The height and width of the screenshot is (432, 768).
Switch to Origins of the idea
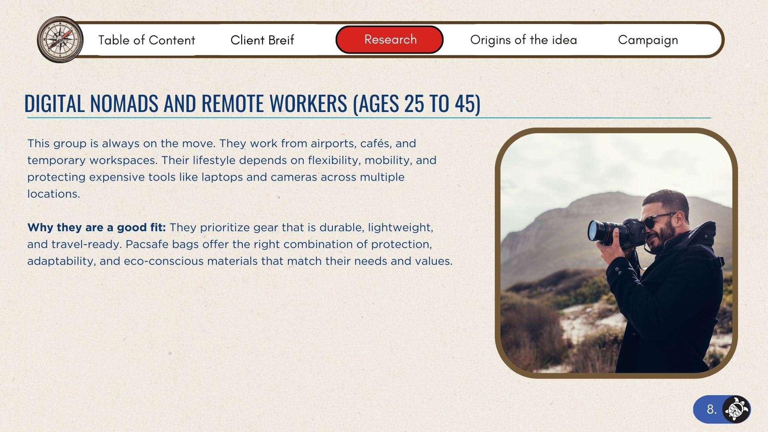[523, 40]
